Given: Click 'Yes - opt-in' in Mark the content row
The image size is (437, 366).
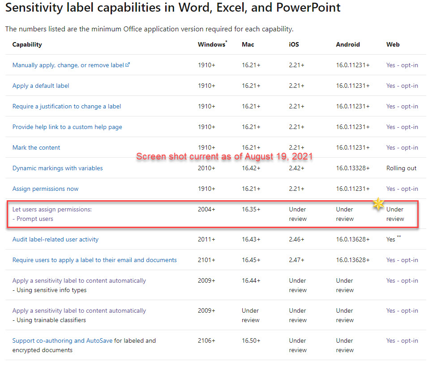Looking at the screenshot, I should tap(402, 148).
